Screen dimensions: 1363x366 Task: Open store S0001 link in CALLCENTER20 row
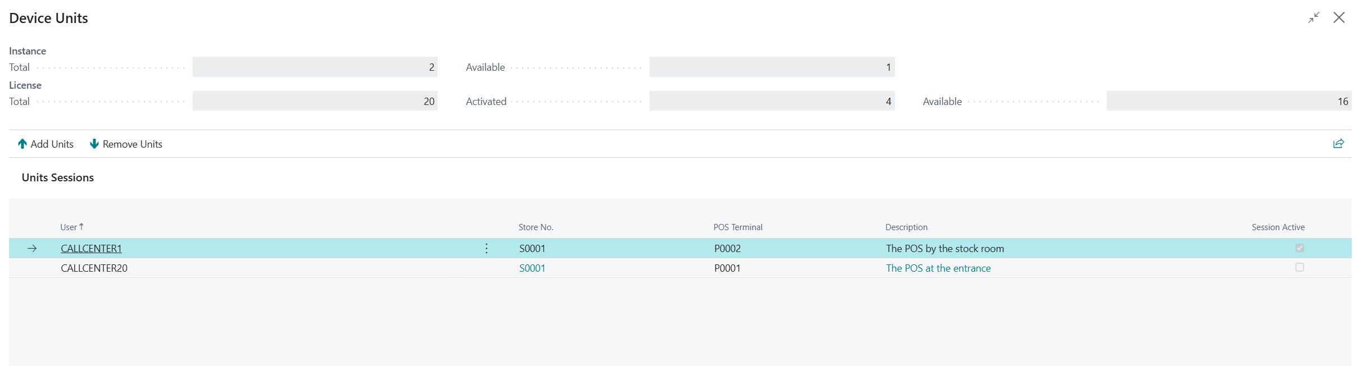pos(532,268)
